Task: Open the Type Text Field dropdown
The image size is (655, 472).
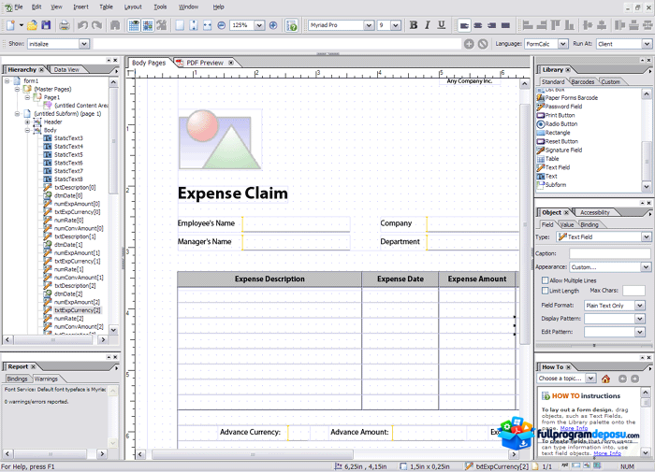Action: point(647,237)
